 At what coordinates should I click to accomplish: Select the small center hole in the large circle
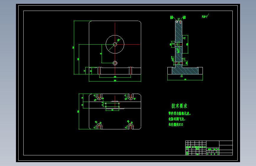click(x=115, y=44)
